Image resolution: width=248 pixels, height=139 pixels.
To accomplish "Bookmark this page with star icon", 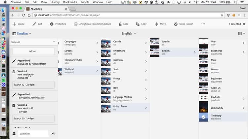I will pyautogui.click(x=222, y=15).
